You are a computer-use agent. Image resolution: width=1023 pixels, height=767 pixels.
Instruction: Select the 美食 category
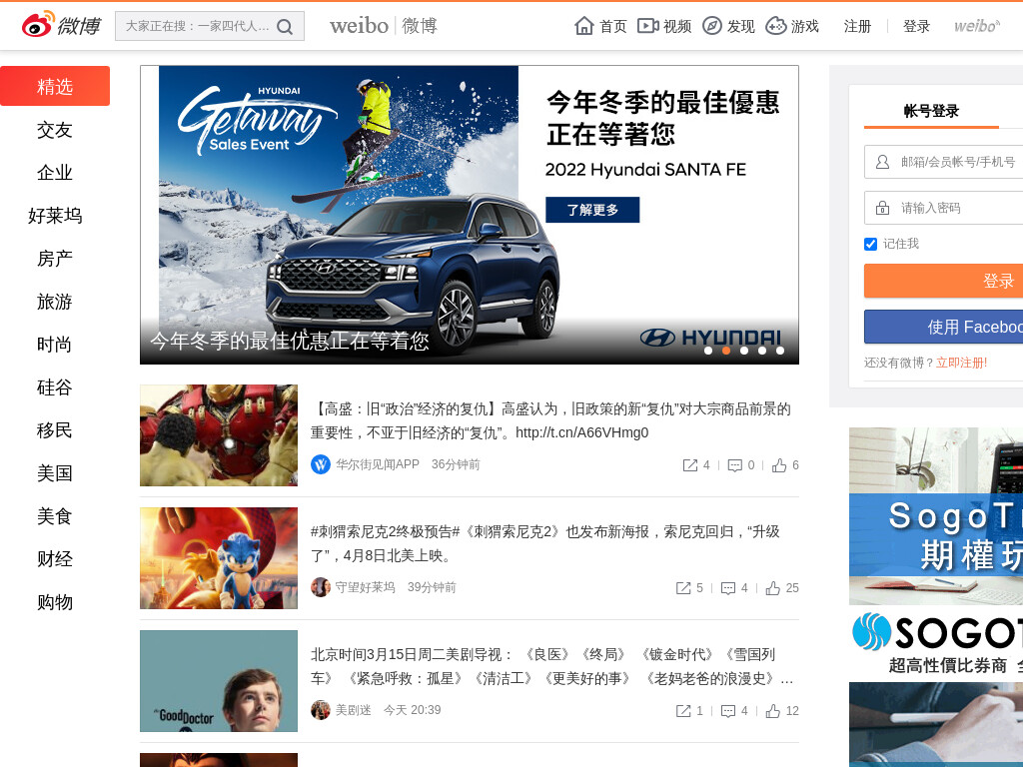(x=55, y=516)
